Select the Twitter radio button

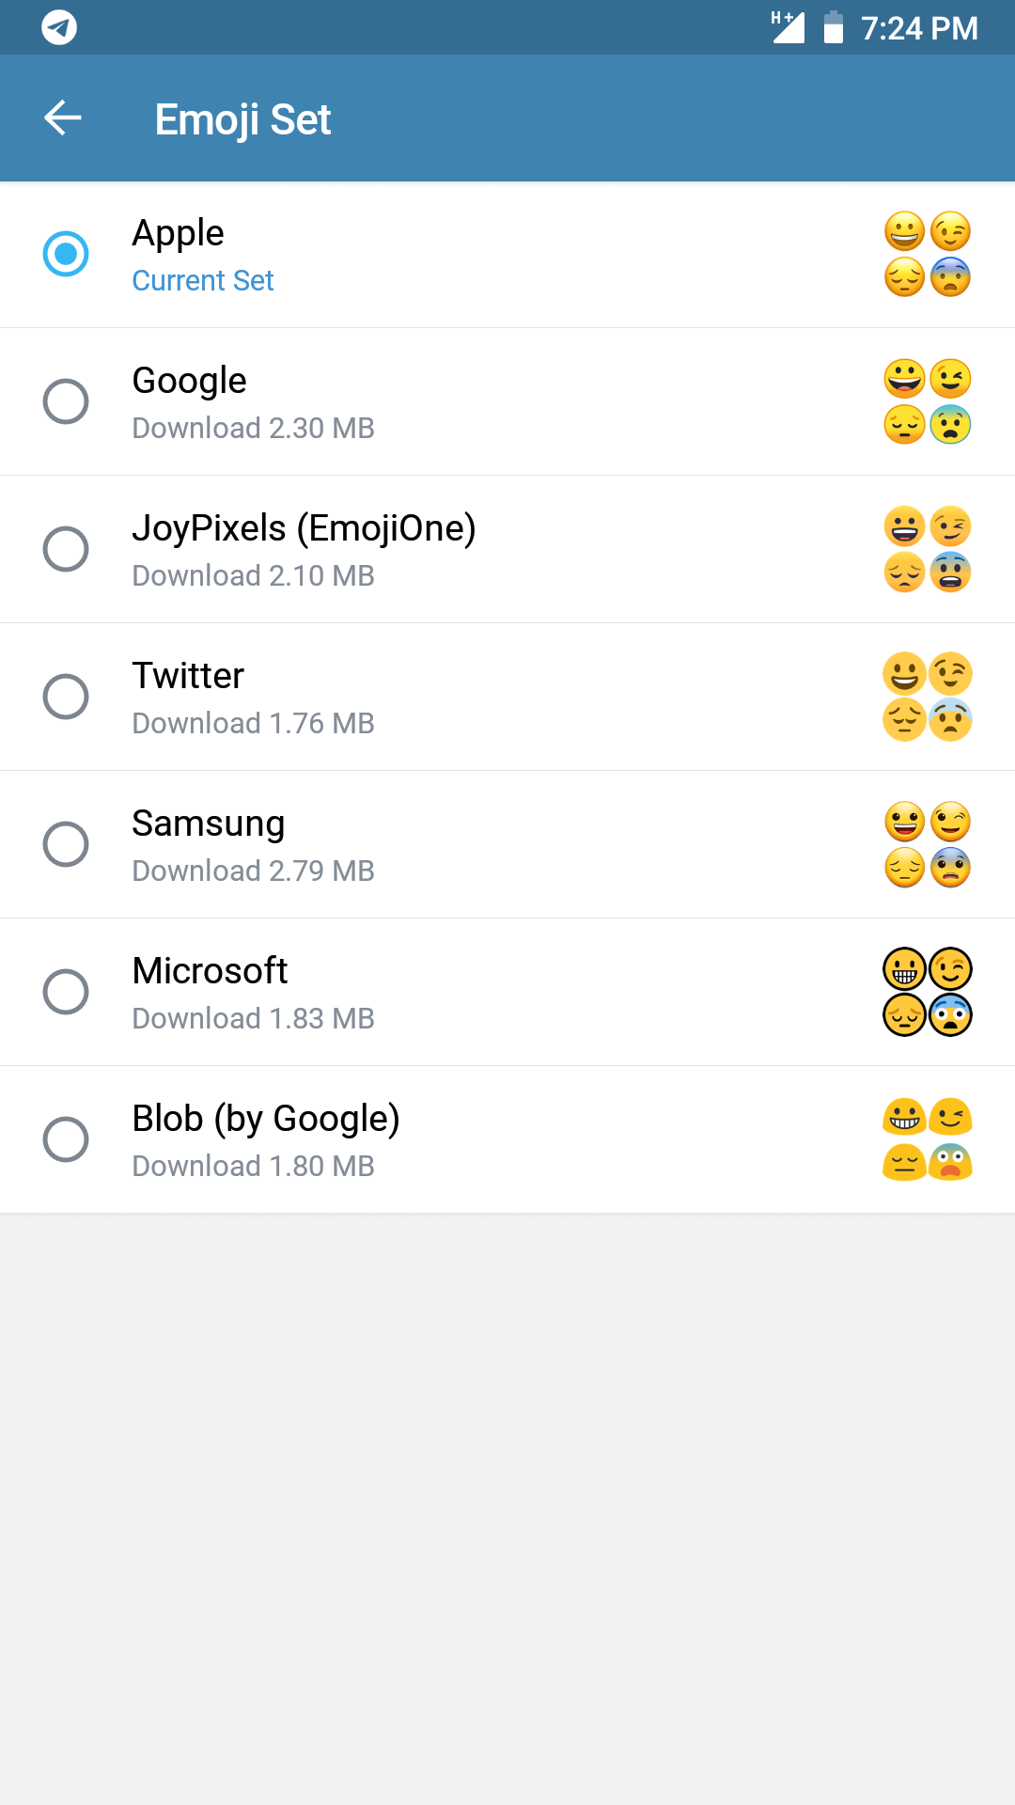[66, 697]
